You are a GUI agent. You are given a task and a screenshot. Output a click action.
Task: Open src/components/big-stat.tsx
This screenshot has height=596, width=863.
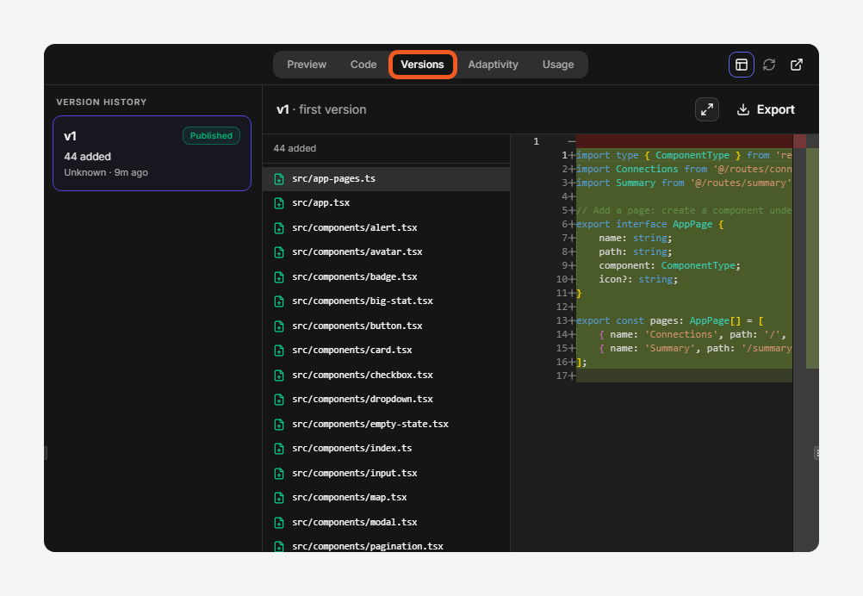(x=387, y=301)
